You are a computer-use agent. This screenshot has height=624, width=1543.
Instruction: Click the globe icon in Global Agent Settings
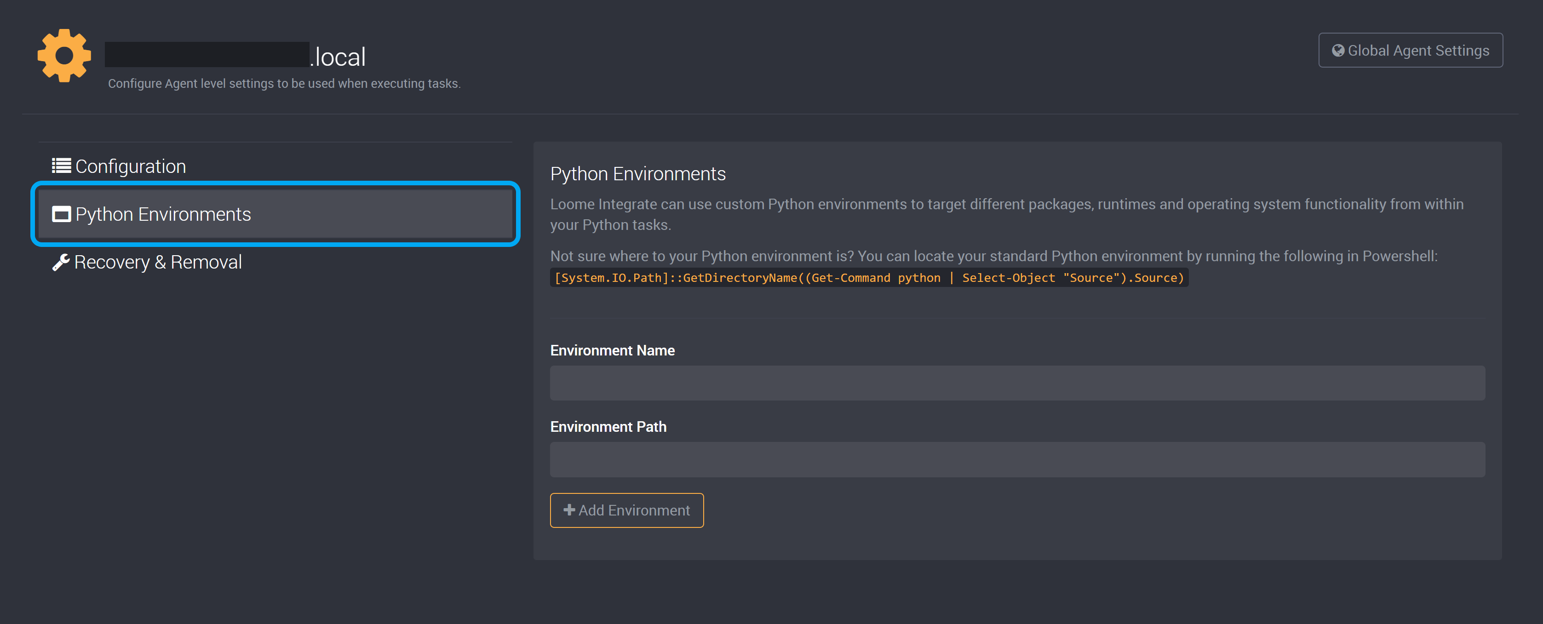pos(1337,51)
